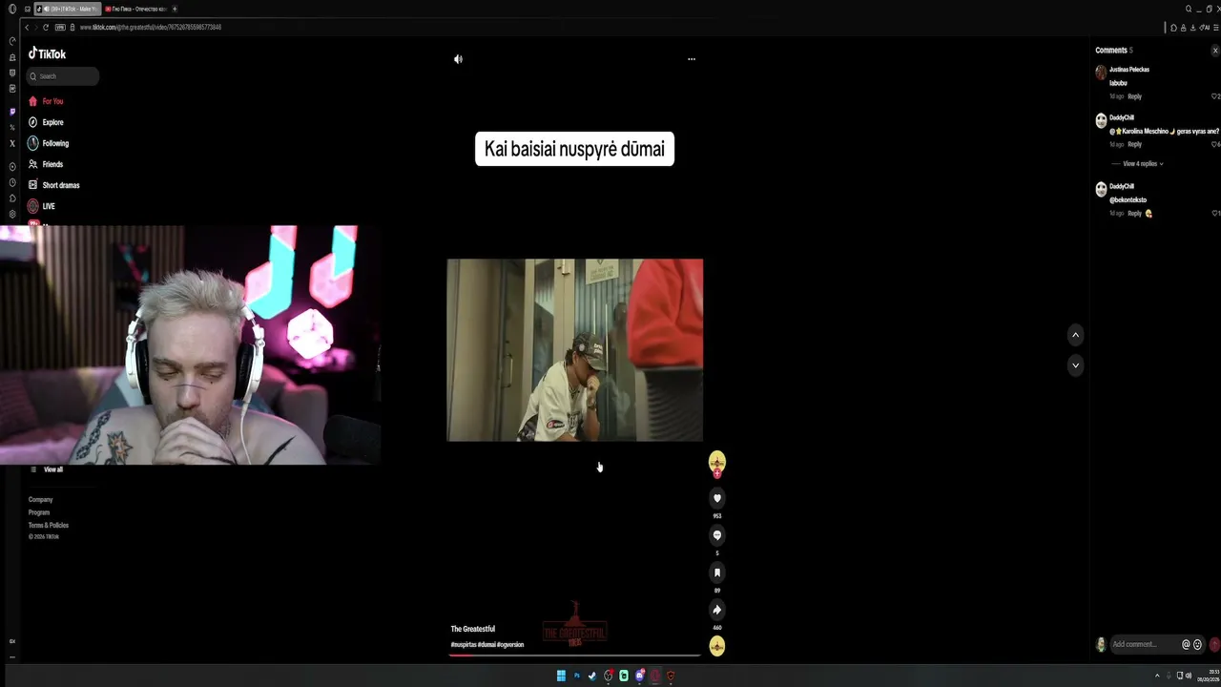Reply to DaddyChill's Karolina Meschino comment
Image resolution: width=1221 pixels, height=687 pixels.
coord(1135,144)
